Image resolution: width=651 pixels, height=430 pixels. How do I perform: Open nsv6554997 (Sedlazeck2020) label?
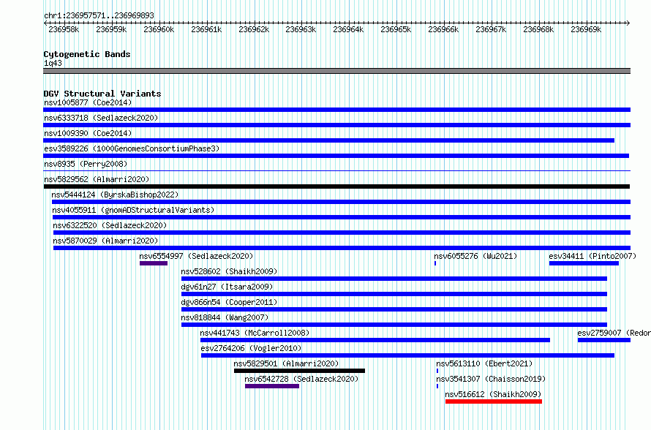coord(196,256)
